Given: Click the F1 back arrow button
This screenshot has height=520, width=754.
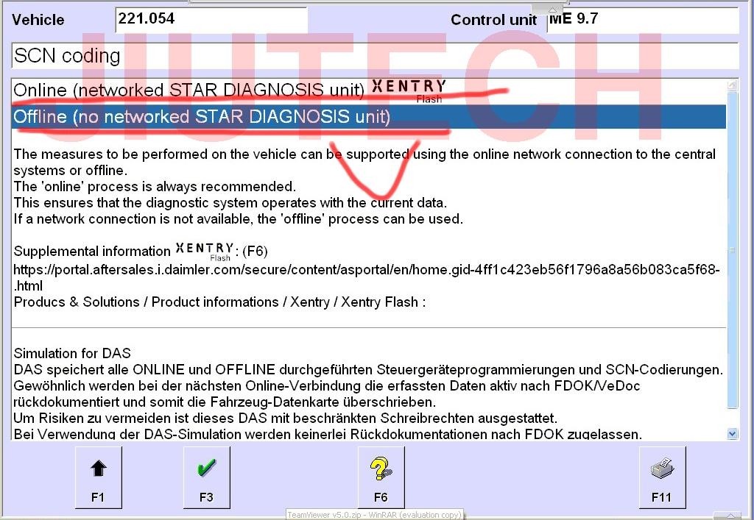Looking at the screenshot, I should click(98, 477).
